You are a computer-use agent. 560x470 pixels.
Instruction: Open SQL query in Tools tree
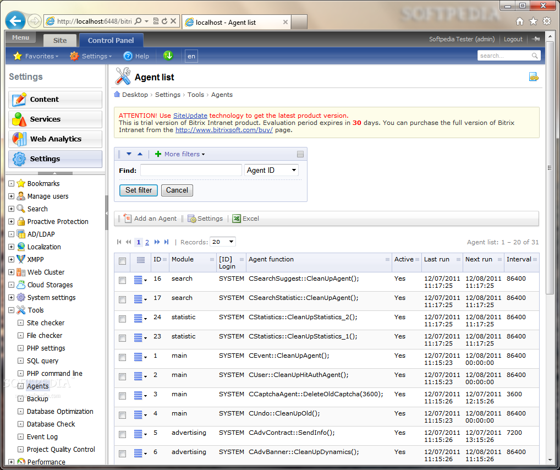coord(42,361)
